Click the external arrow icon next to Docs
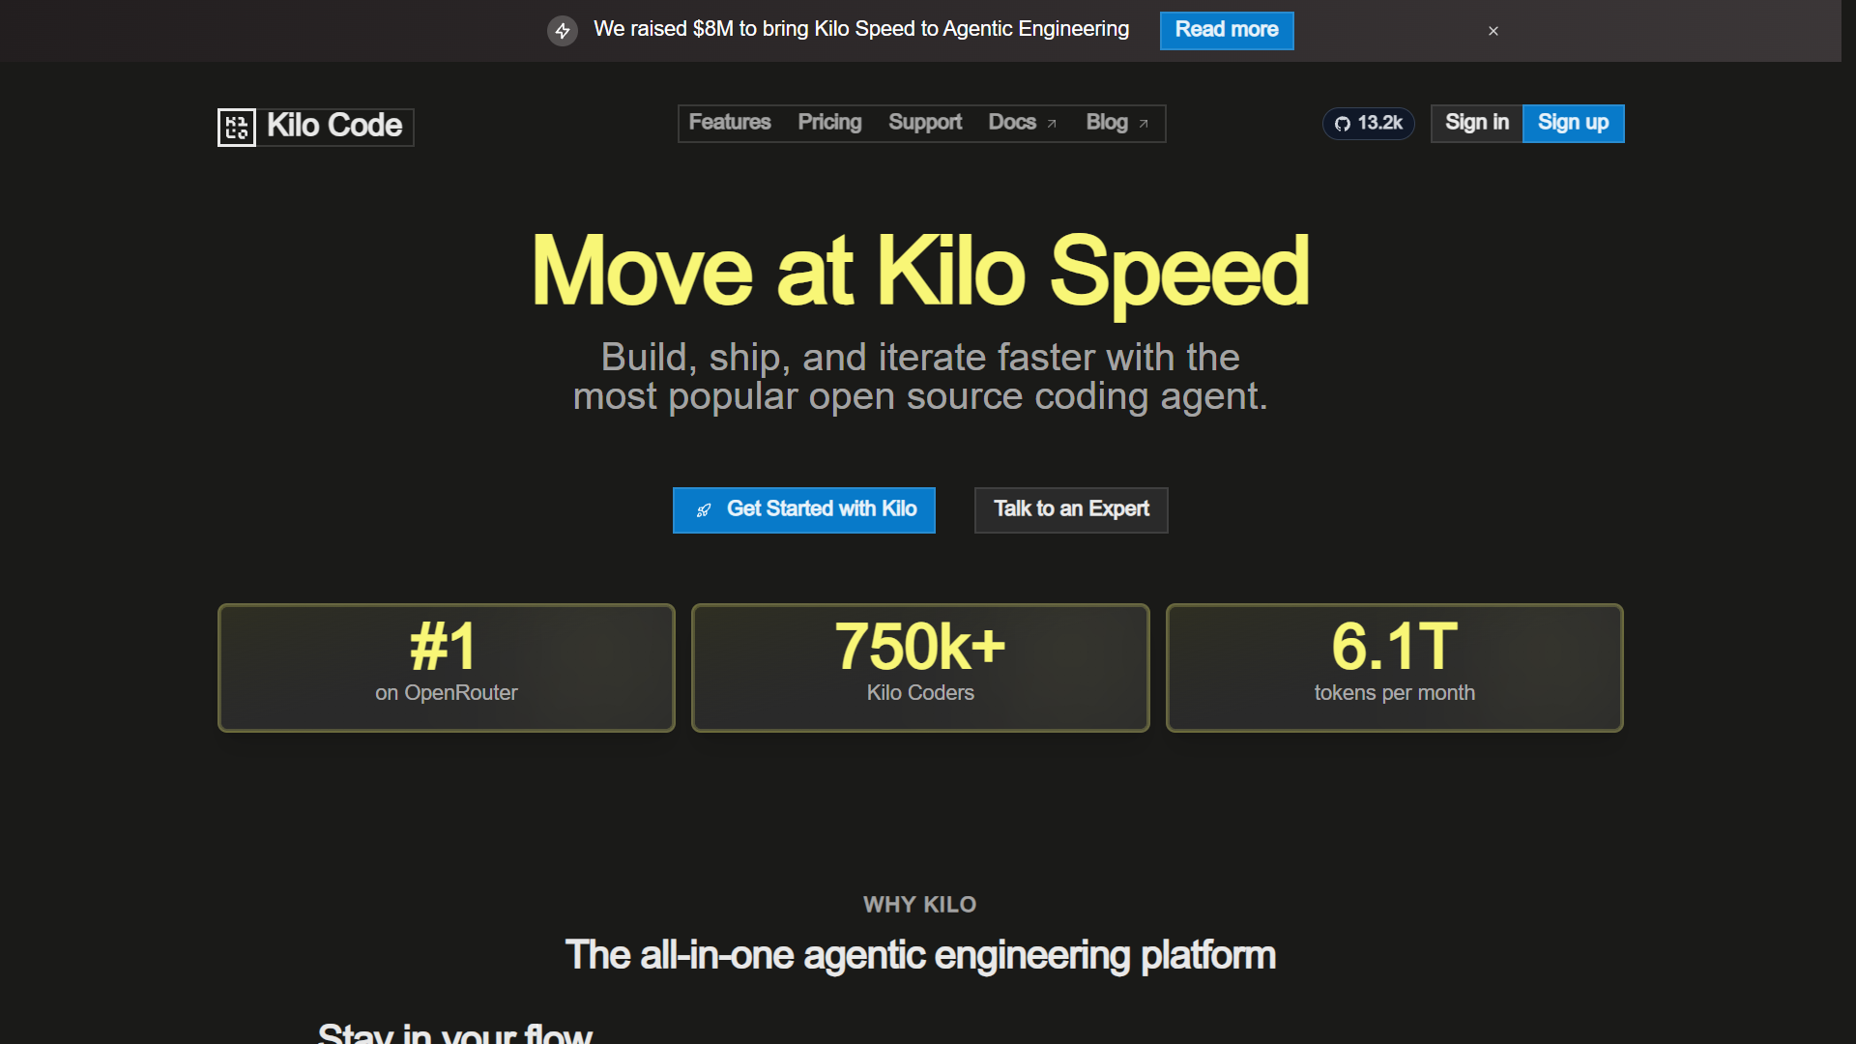This screenshot has width=1856, height=1044. (1052, 124)
